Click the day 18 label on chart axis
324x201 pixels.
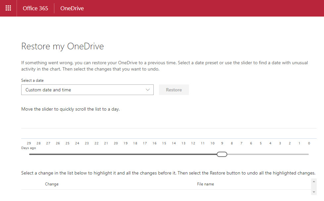(x=135, y=143)
